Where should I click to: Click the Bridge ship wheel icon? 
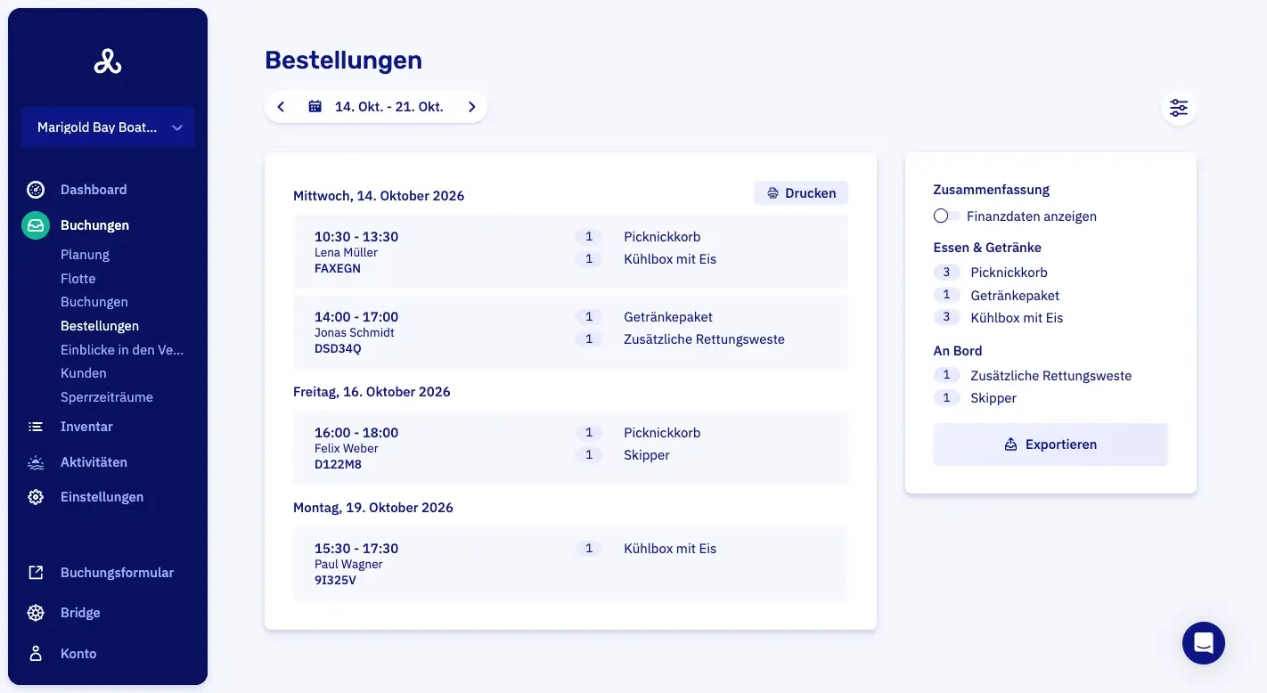[36, 613]
